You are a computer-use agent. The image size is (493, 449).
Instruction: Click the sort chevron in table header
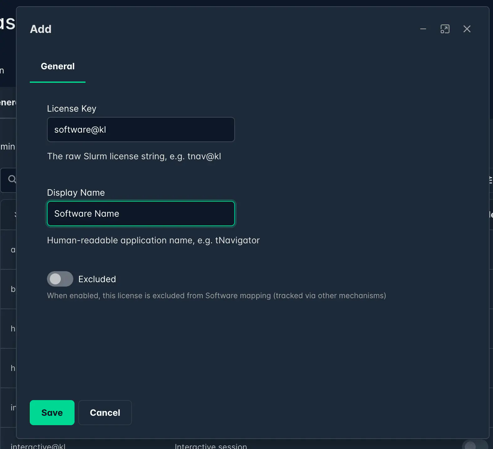(x=15, y=215)
